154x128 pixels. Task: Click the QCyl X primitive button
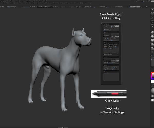tap(116, 45)
